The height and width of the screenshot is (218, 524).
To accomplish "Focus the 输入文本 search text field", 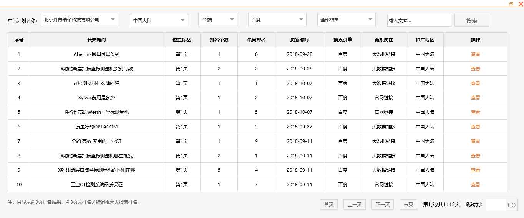I will click(x=419, y=20).
